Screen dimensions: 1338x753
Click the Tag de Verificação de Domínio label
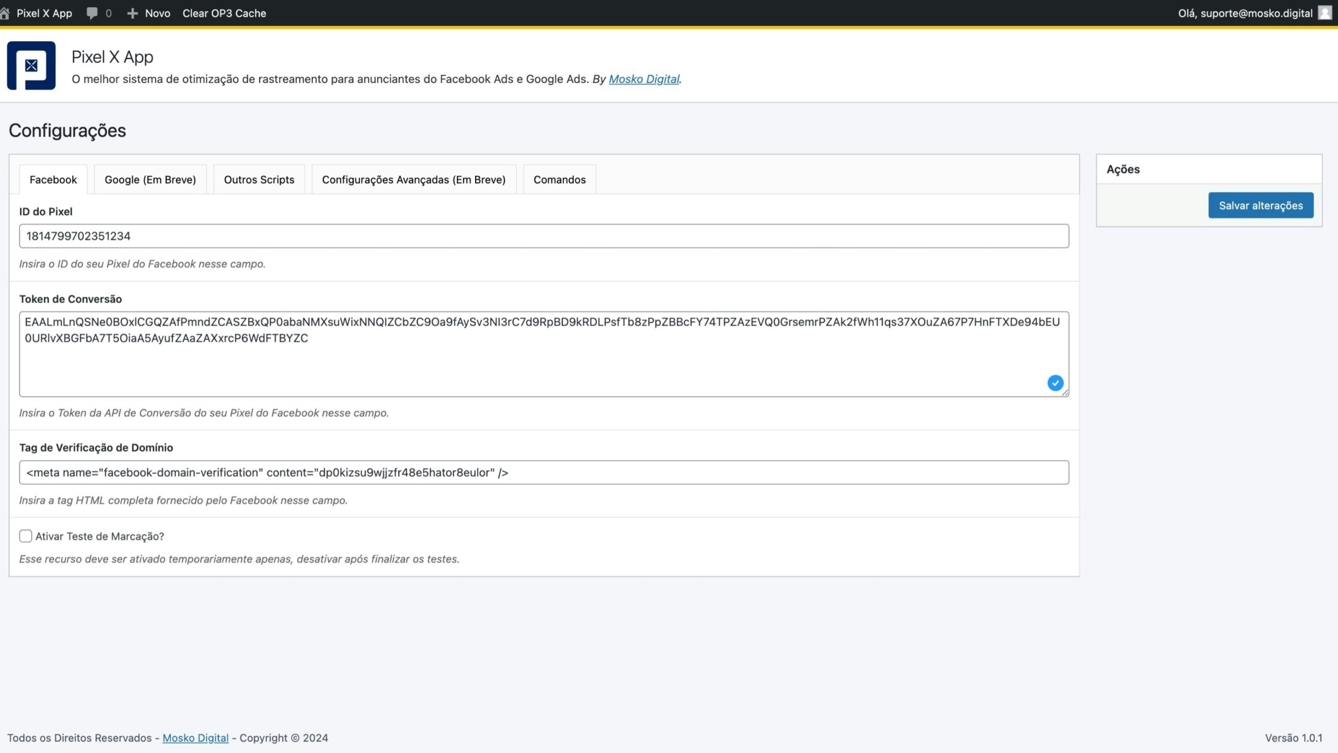tap(96, 447)
